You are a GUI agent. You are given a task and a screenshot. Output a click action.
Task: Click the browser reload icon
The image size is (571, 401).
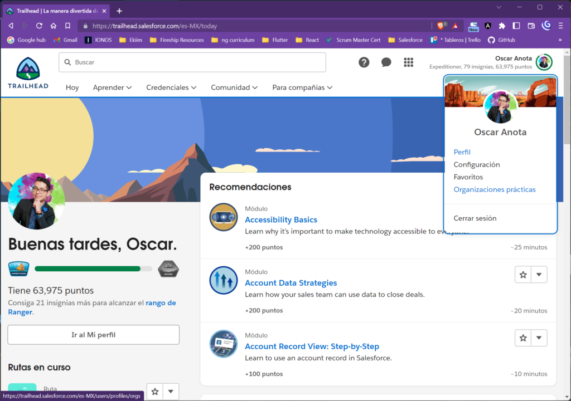[39, 26]
